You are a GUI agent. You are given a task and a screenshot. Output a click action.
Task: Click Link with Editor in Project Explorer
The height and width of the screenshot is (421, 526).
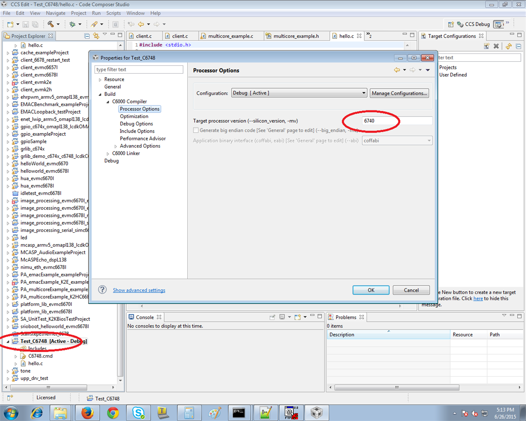(x=96, y=36)
